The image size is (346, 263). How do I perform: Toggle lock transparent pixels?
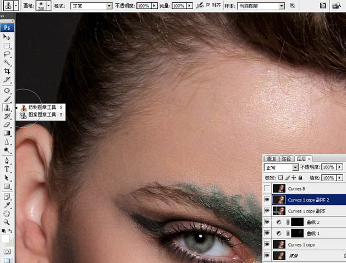click(281, 177)
